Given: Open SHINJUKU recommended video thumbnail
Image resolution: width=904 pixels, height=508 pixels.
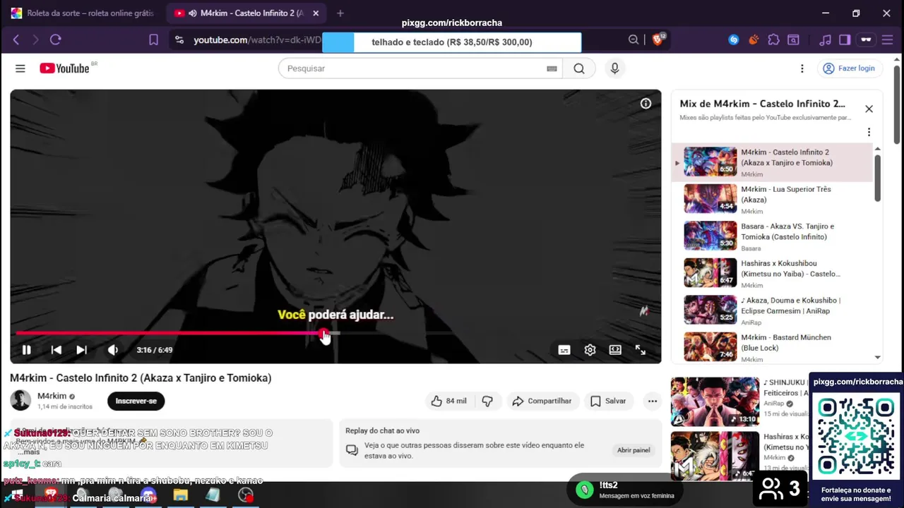Looking at the screenshot, I should (x=715, y=401).
